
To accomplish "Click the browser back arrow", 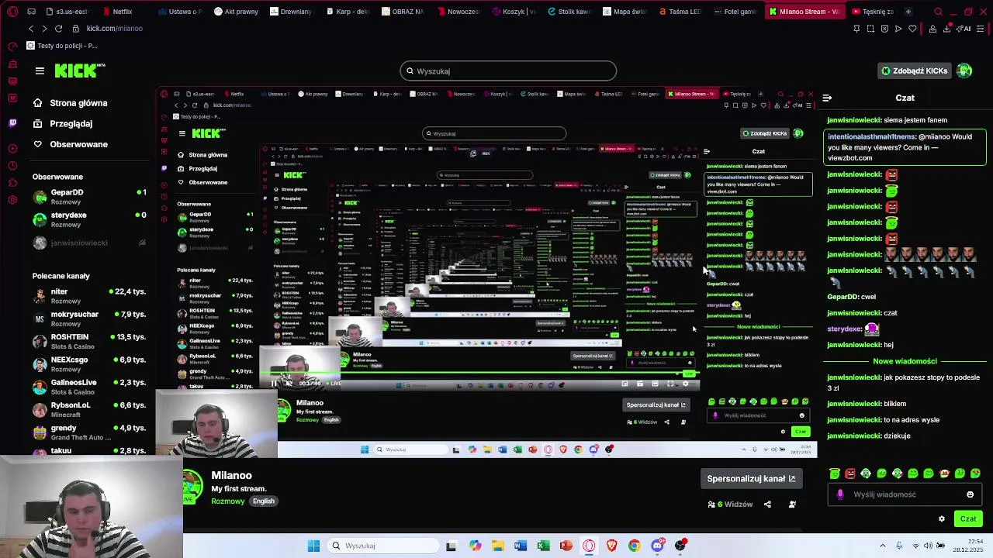I will click(31, 29).
